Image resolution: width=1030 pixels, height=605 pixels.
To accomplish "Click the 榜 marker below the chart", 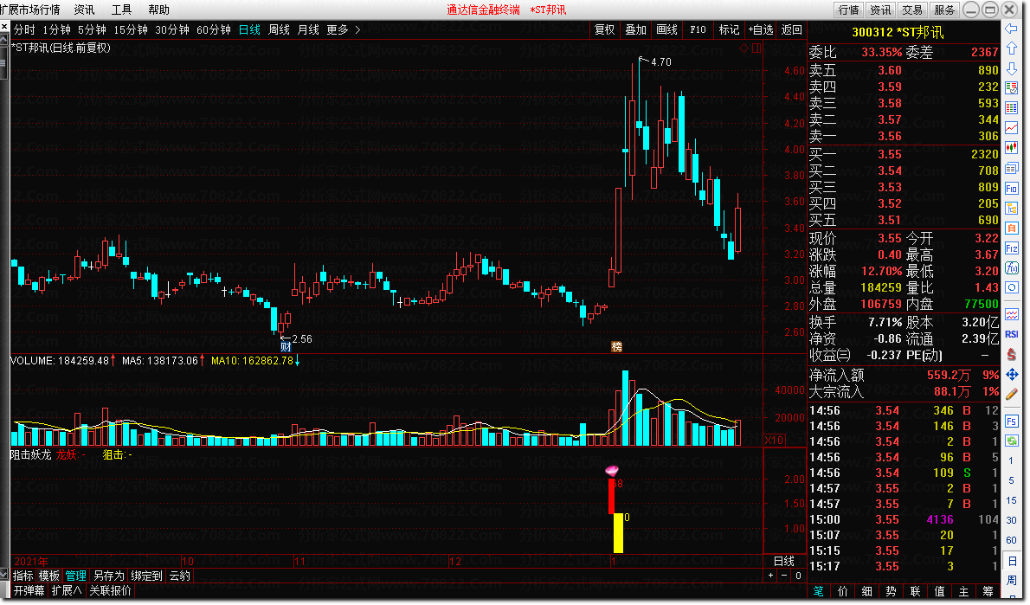I will pyautogui.click(x=616, y=346).
